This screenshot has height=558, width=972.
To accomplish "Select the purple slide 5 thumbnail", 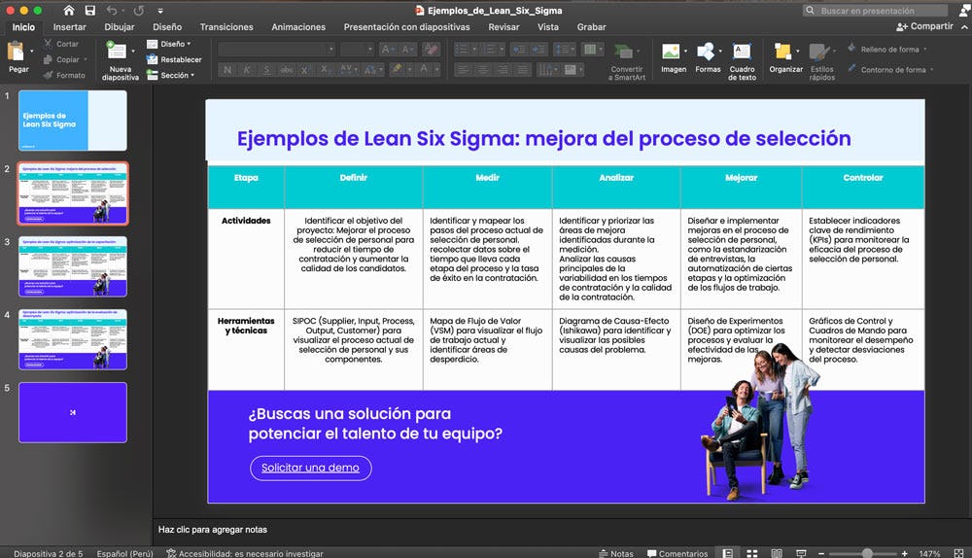I will click(x=73, y=412).
